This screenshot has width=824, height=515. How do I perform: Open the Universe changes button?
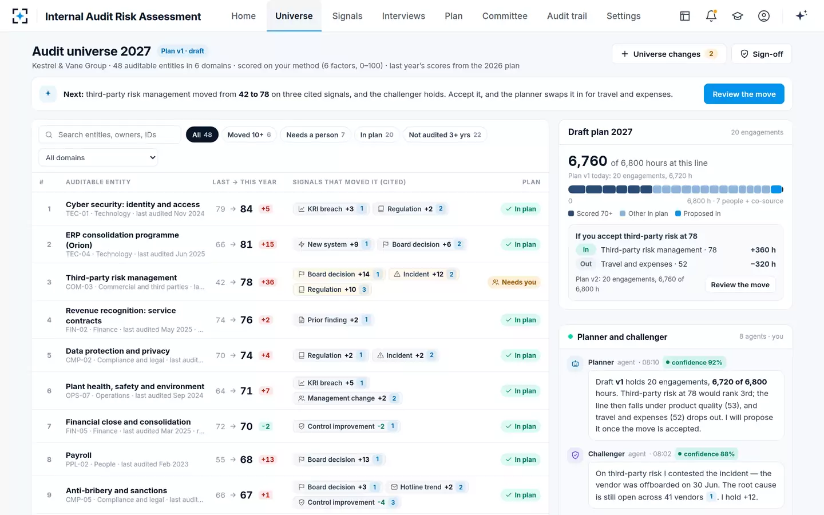[x=669, y=54]
